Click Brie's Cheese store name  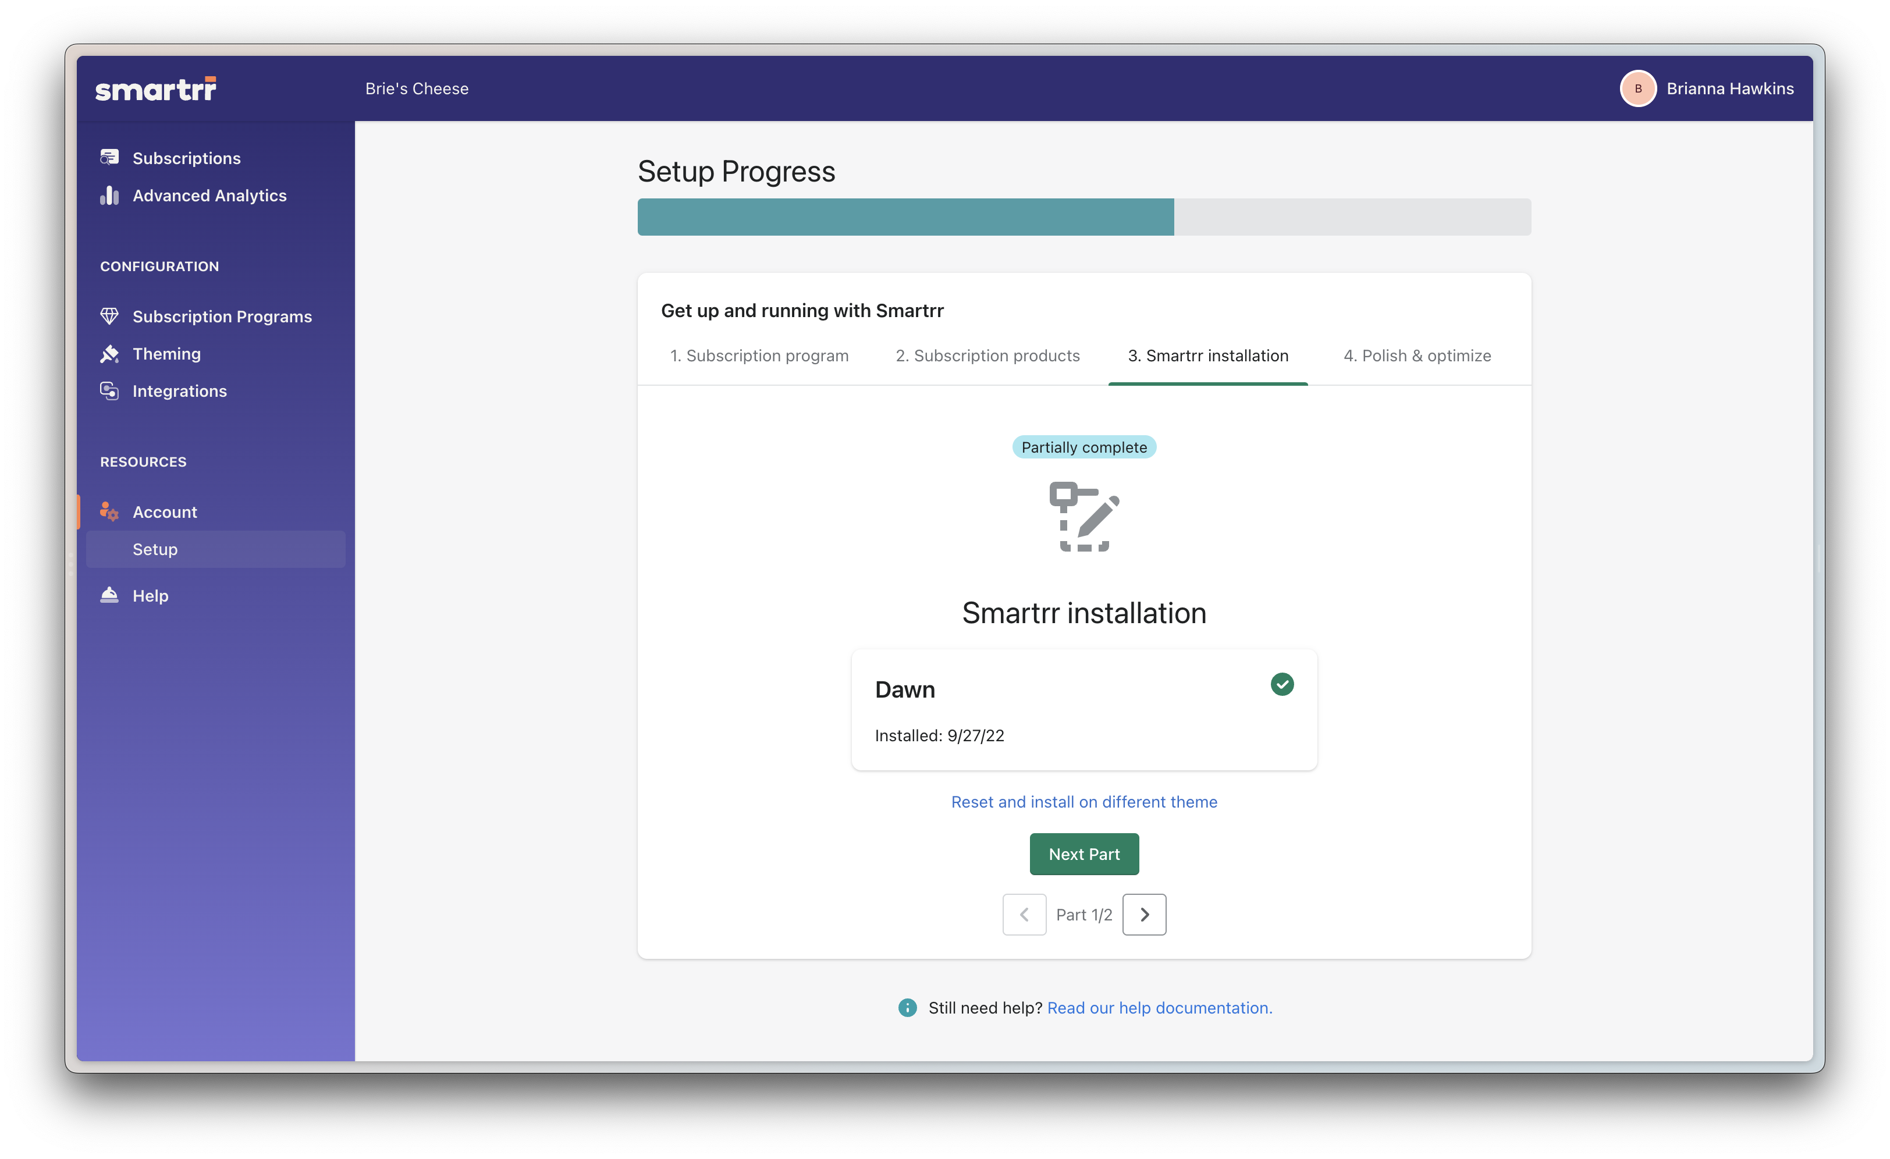point(417,89)
